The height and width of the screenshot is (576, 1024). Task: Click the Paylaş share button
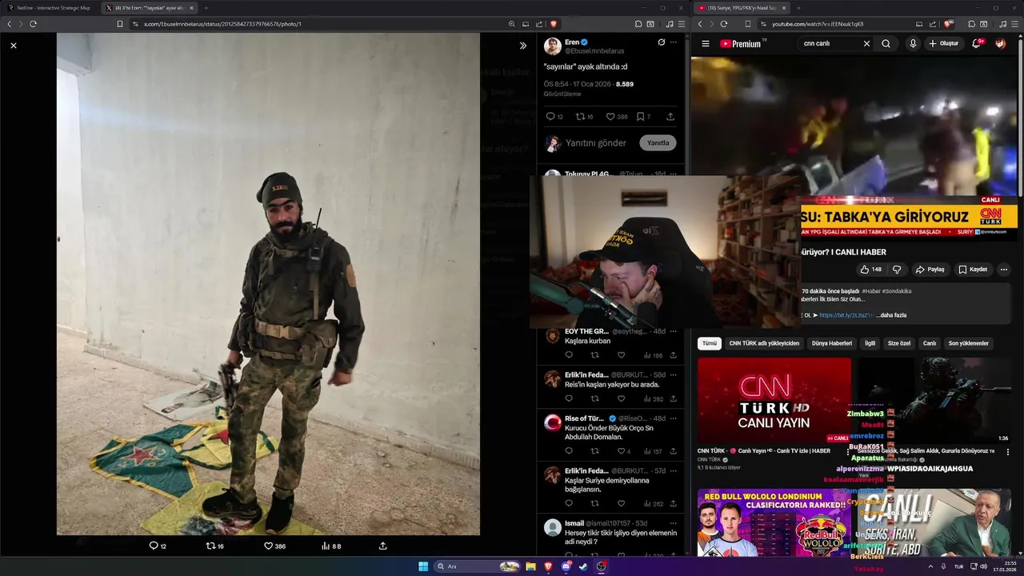930,270
